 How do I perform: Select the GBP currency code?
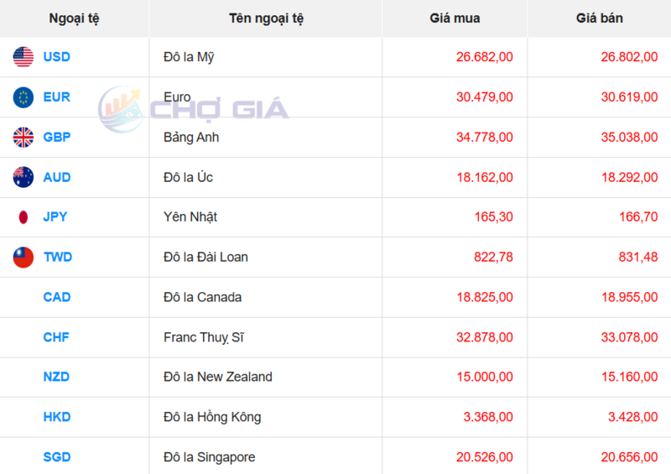coord(56,138)
